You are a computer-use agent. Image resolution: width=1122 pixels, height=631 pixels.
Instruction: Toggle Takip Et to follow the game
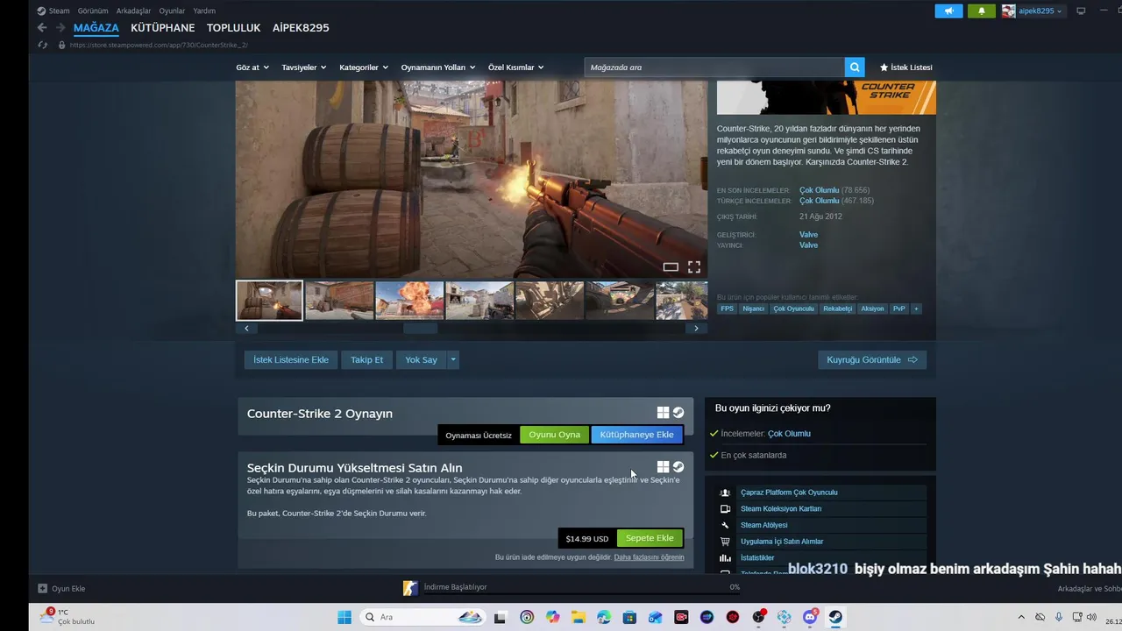[x=366, y=359]
